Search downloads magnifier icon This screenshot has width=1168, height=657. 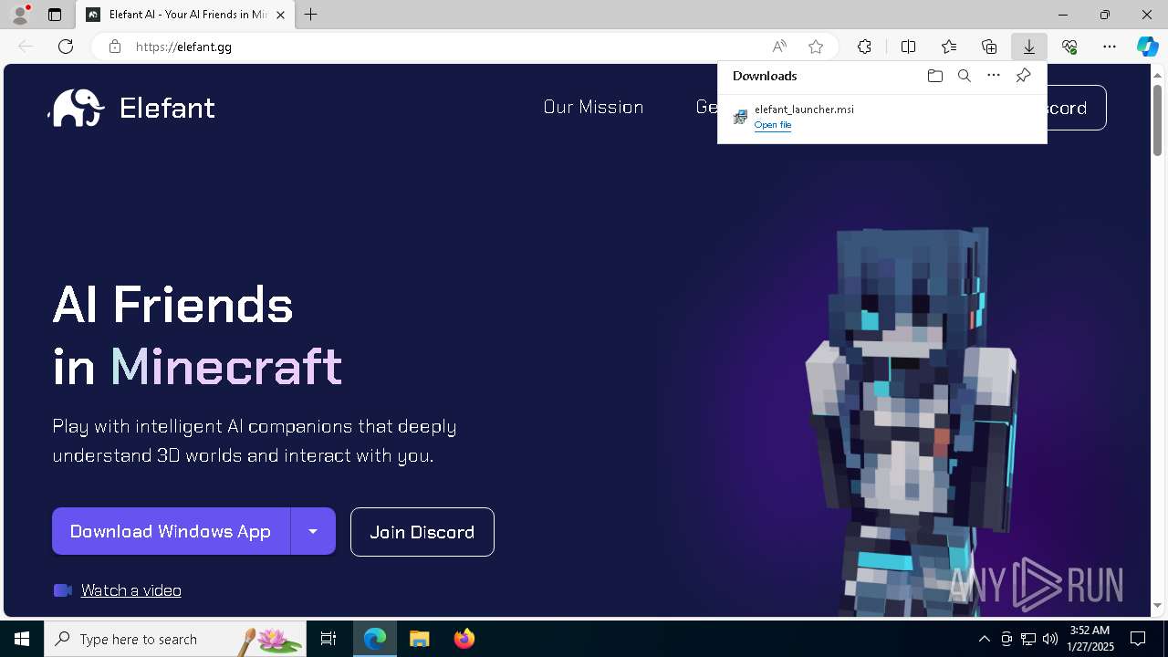tap(965, 76)
